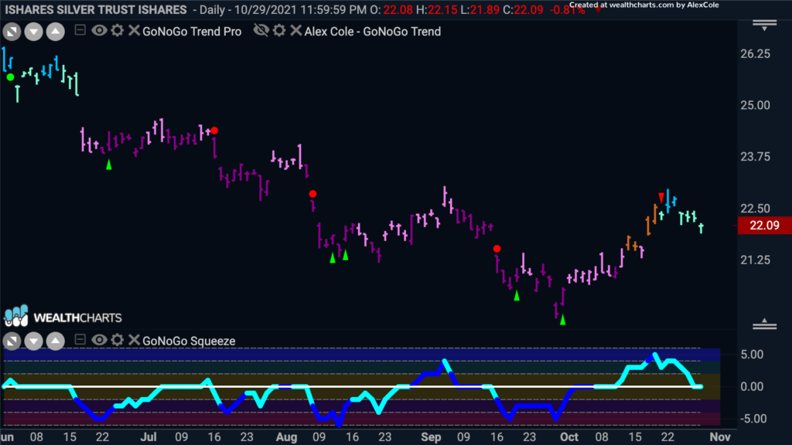Click the GoNoGo Trend Pro label
The height and width of the screenshot is (445, 792).
[192, 32]
